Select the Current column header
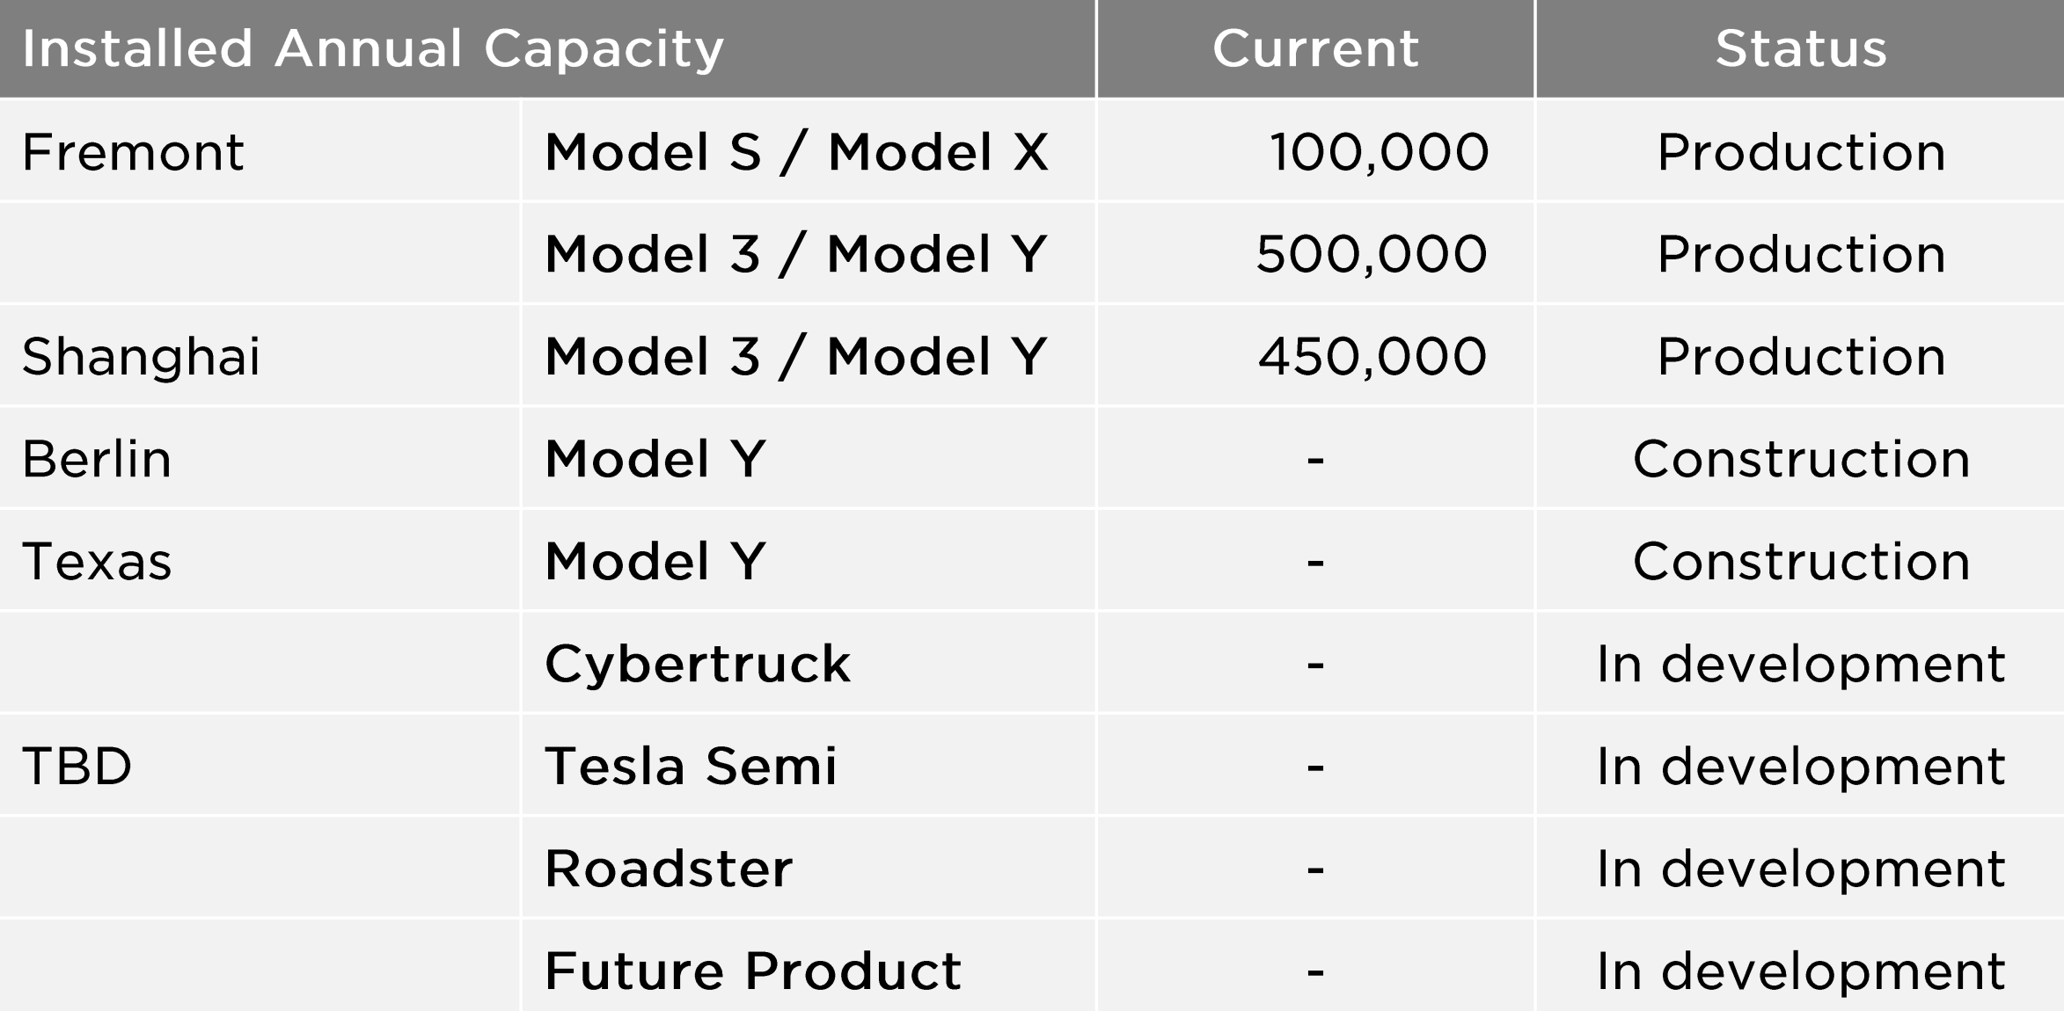 coord(1315,48)
